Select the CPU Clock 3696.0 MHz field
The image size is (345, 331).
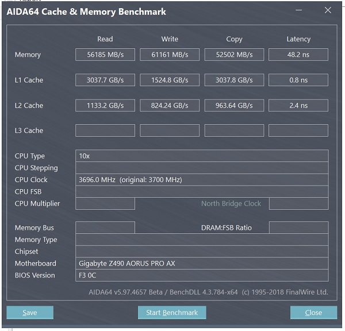(202, 180)
